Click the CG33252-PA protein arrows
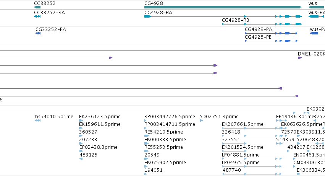 coord(38,33)
